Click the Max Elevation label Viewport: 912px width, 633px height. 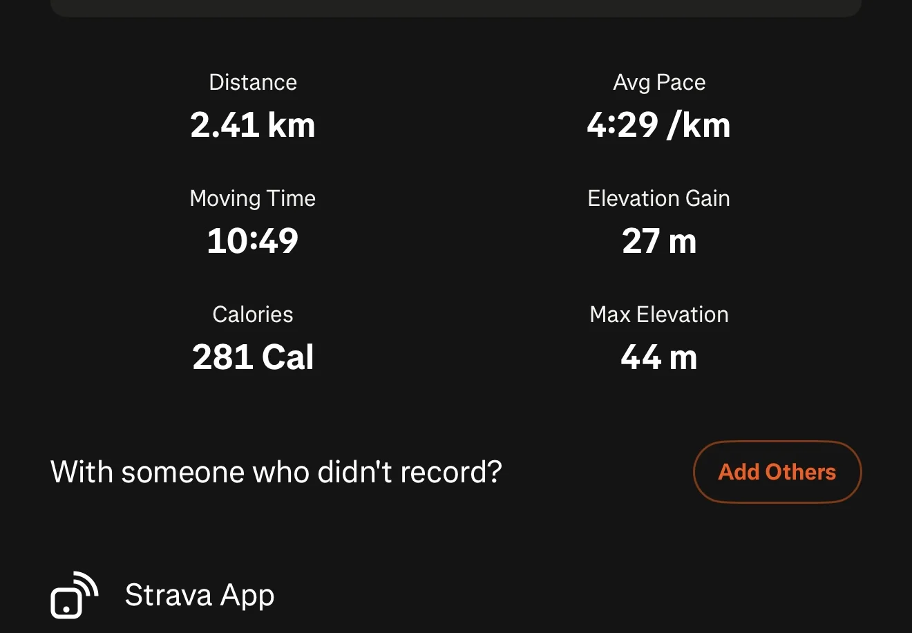pyautogui.click(x=659, y=314)
